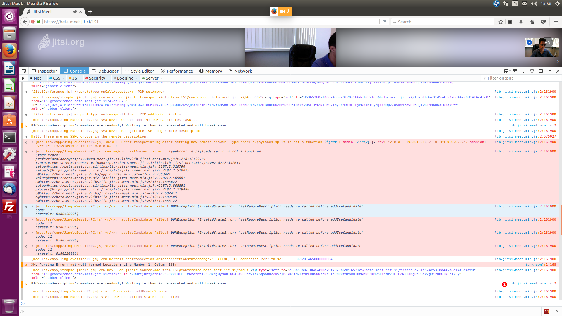Switch to the Inspector tab
The width and height of the screenshot is (562, 316).
click(44, 71)
